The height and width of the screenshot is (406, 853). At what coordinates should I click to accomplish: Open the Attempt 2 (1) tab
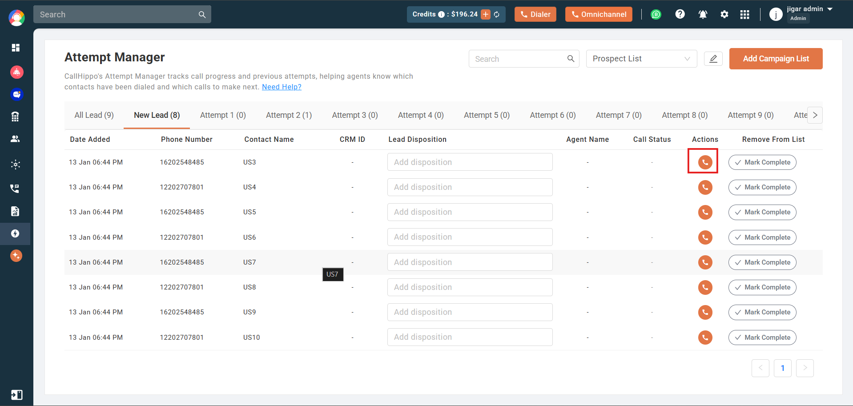coord(289,115)
